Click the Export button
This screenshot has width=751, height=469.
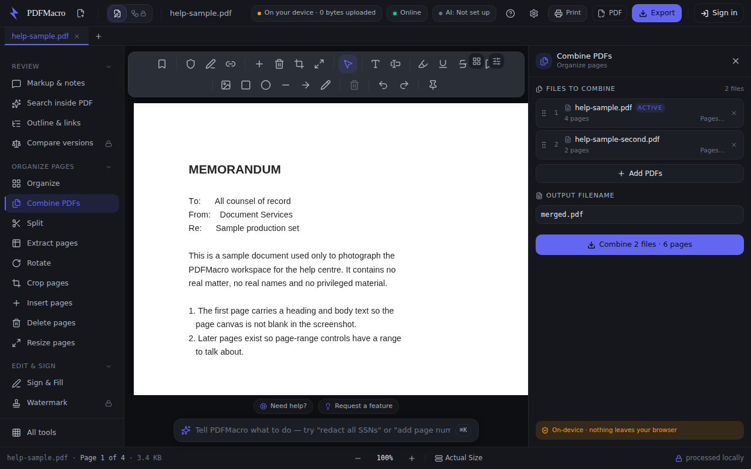[657, 13]
